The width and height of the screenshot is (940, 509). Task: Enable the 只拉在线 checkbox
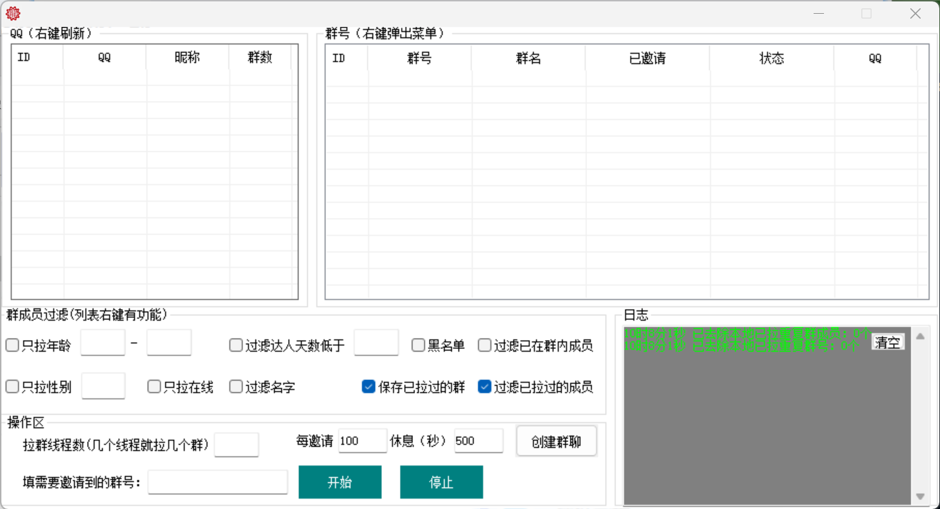pos(153,387)
